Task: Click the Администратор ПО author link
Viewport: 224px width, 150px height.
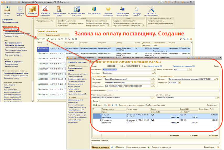Action: [x=156, y=66]
